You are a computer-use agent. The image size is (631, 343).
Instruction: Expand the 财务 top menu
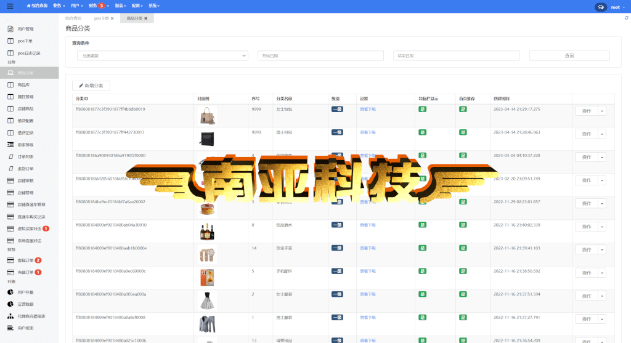(99, 6)
